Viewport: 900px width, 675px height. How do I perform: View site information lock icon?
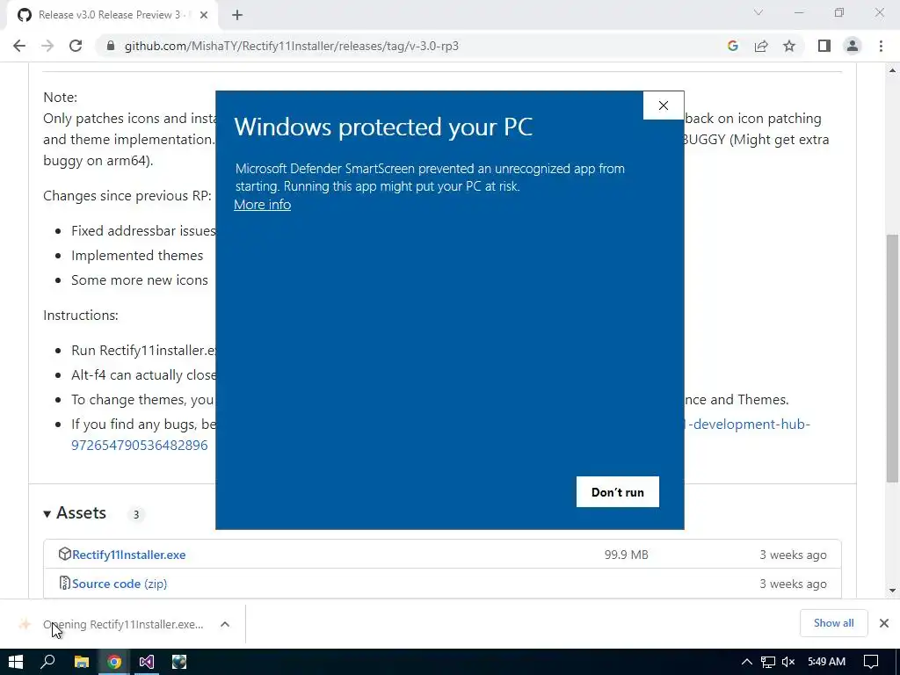coord(110,46)
